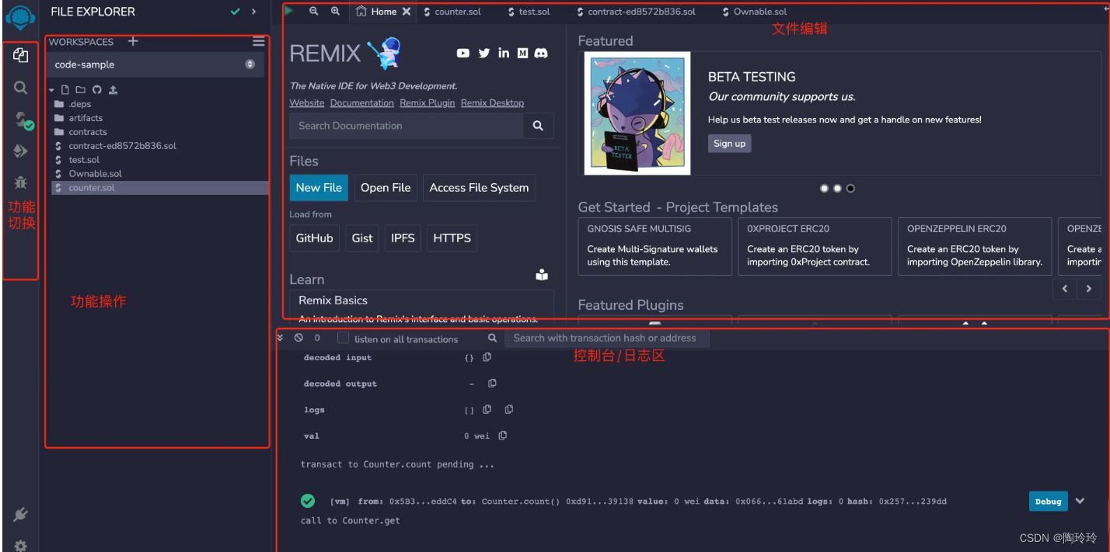Clear the terminal console with ban icon

[x=298, y=338]
